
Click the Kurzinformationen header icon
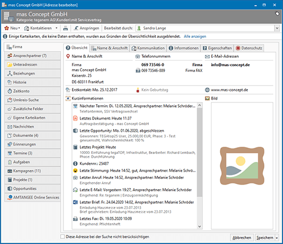68,99
